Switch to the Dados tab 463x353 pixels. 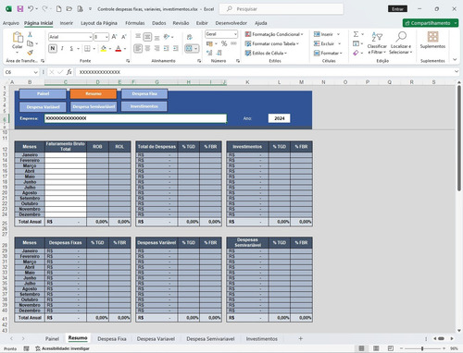click(159, 23)
